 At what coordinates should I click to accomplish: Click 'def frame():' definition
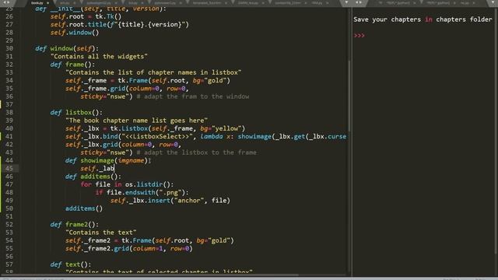coord(72,65)
